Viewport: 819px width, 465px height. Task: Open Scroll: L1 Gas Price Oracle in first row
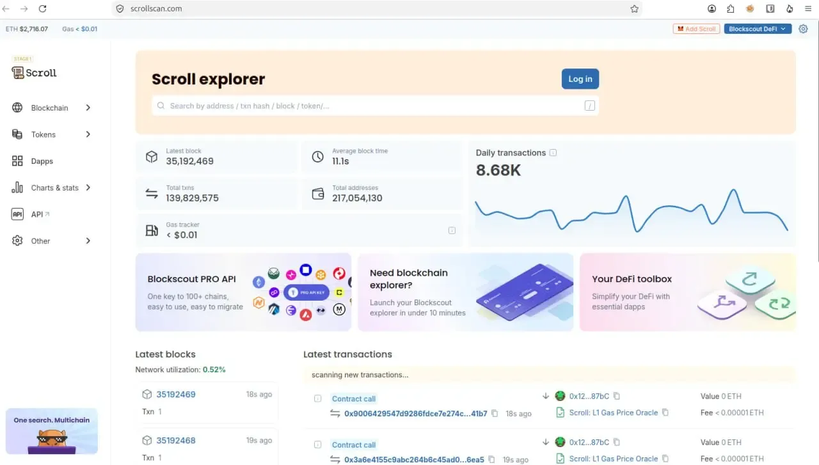coord(614,413)
